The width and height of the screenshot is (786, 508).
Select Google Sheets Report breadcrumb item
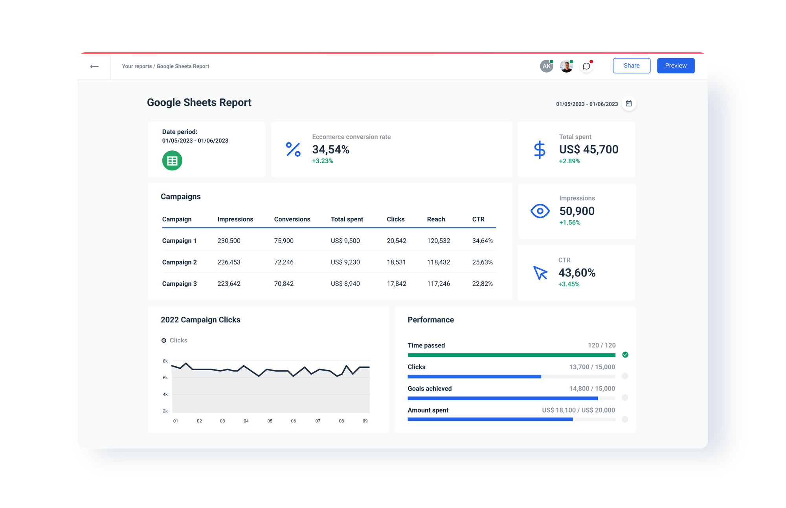coord(183,66)
